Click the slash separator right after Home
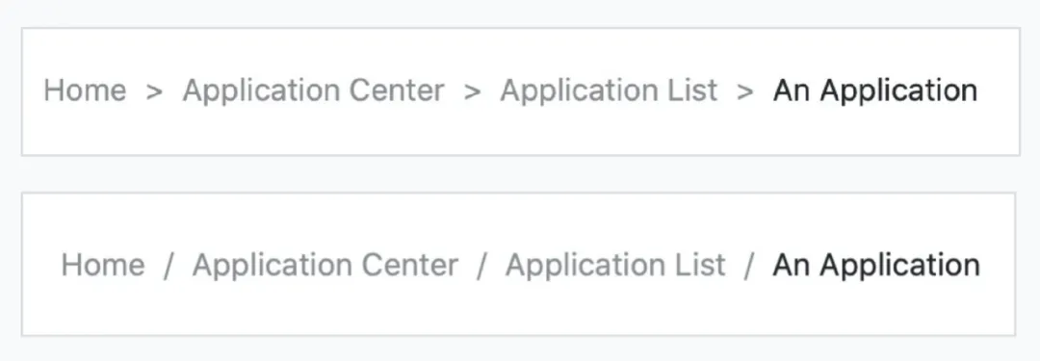This screenshot has width=1040, height=361. [169, 266]
